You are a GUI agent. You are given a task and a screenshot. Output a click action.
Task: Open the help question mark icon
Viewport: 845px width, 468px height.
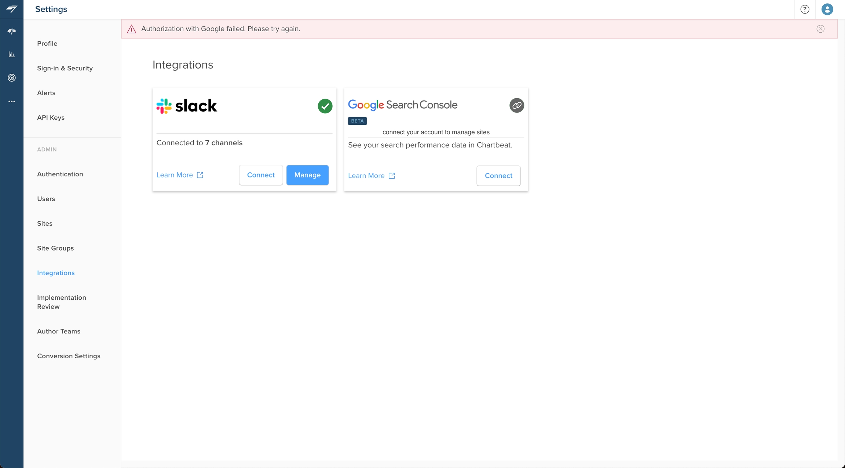pyautogui.click(x=805, y=9)
